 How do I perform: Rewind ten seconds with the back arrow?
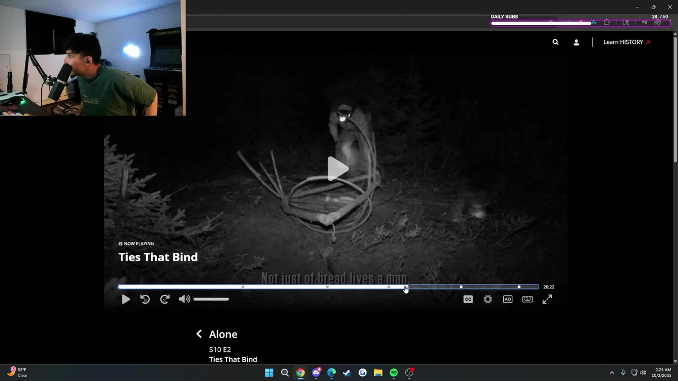pyautogui.click(x=145, y=300)
